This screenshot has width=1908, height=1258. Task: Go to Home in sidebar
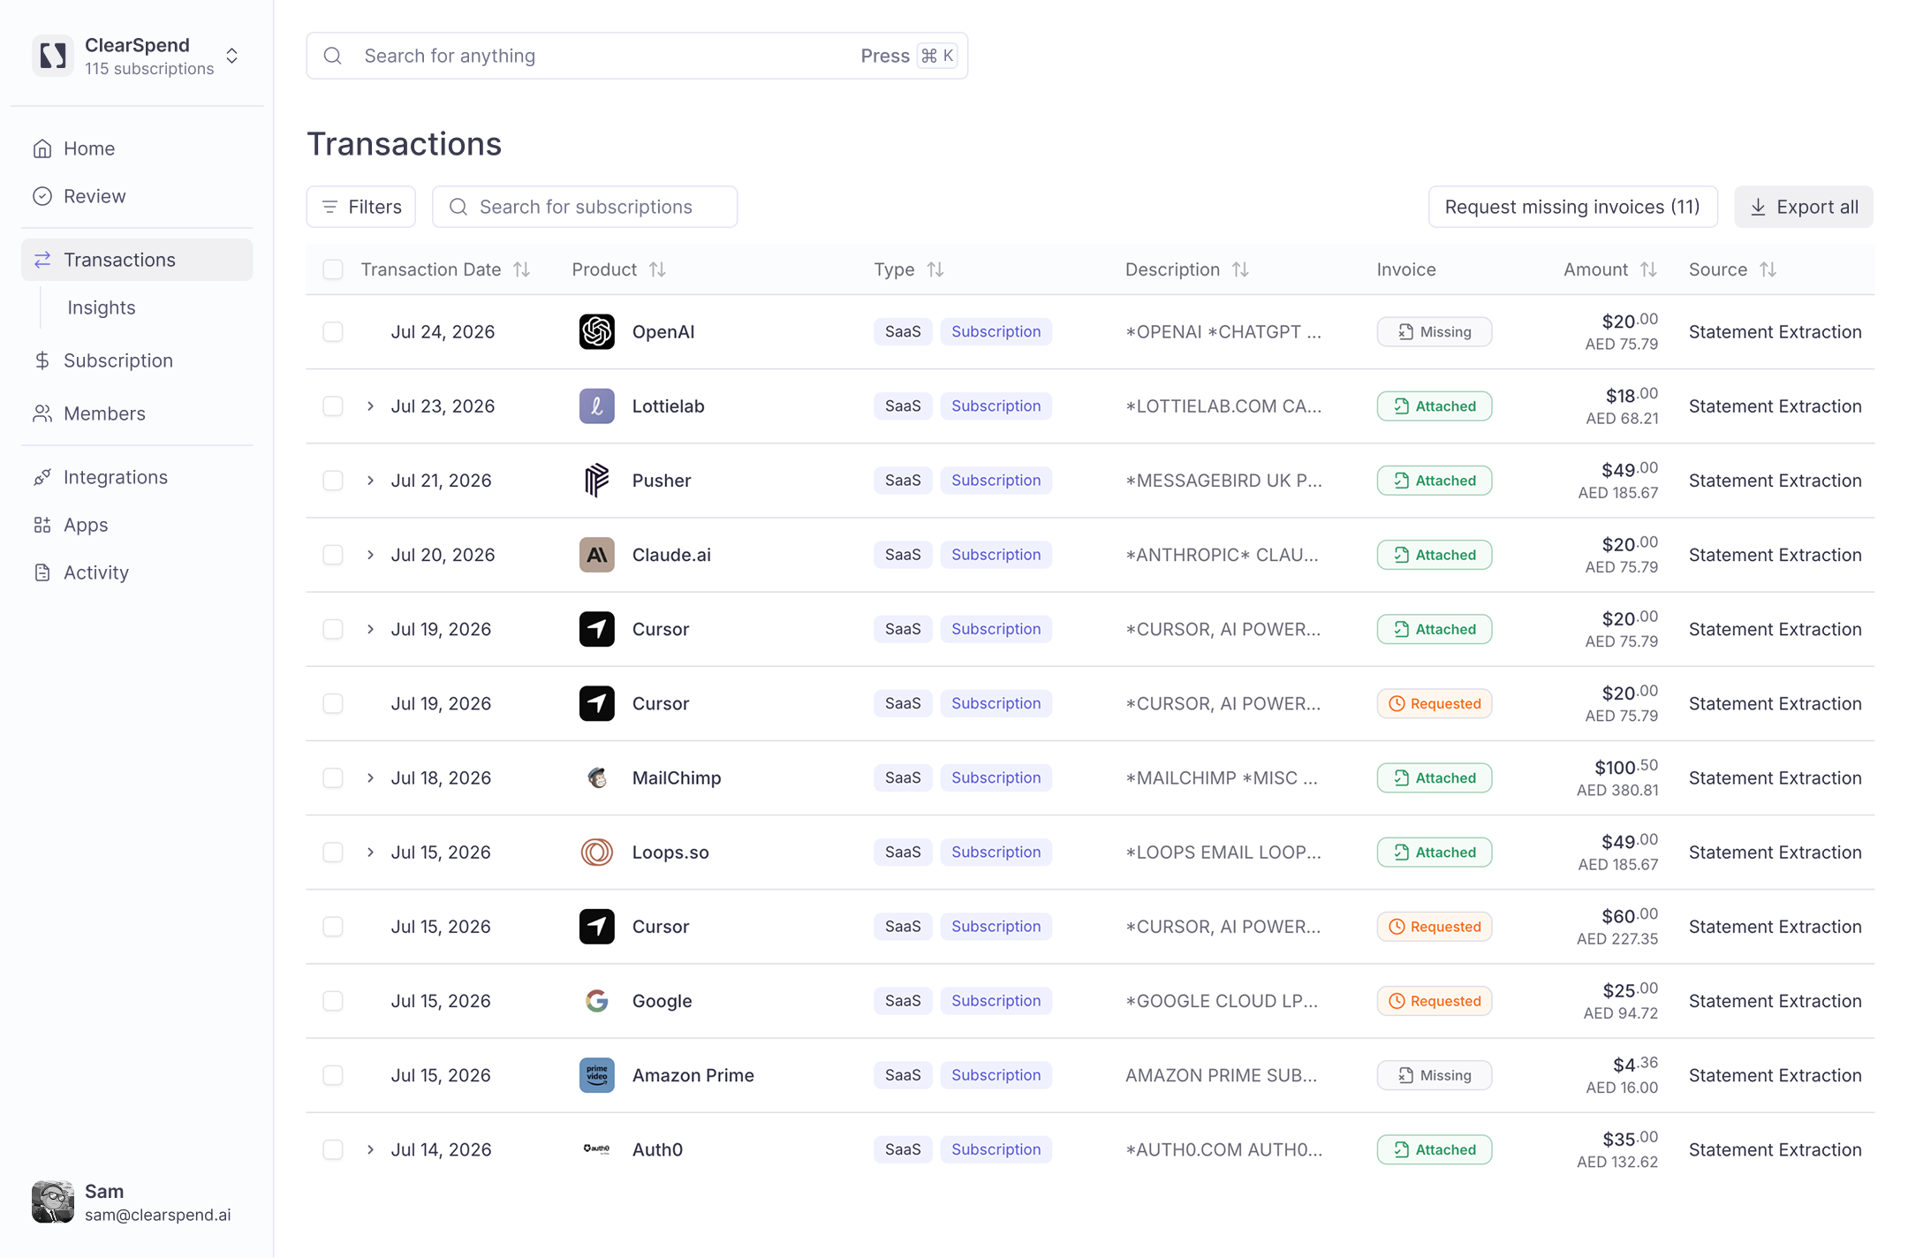[137, 148]
